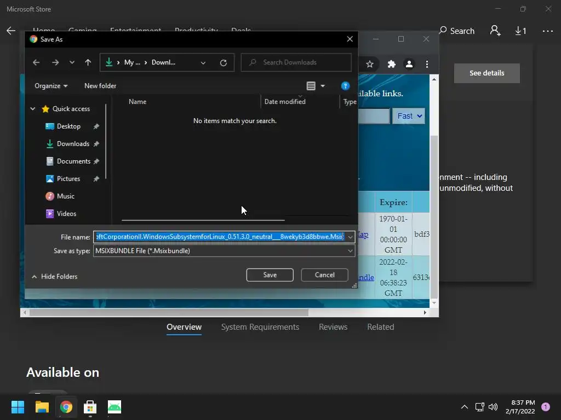Image resolution: width=561 pixels, height=420 pixels.
Task: Select Desktop in navigation pane
Action: coord(68,126)
